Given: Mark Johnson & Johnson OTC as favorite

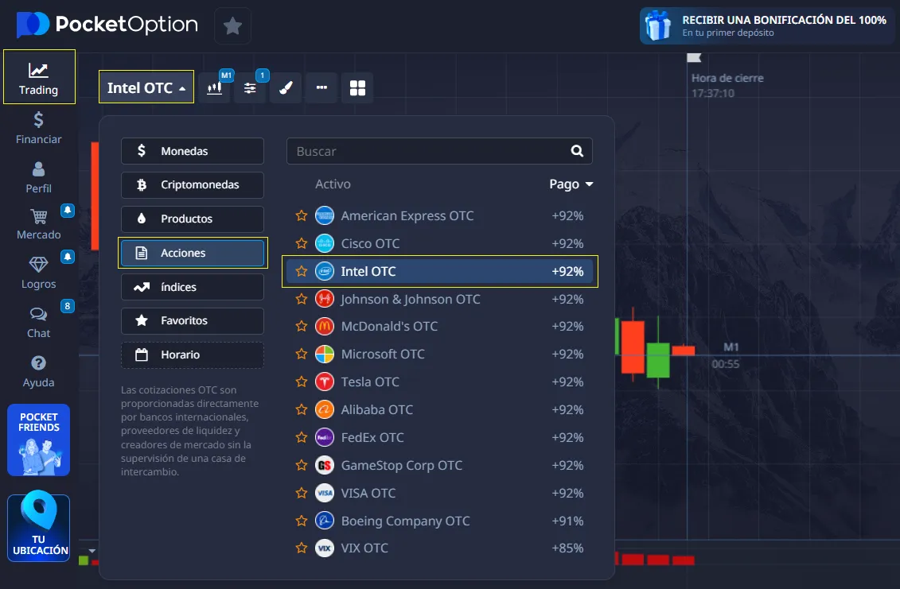Looking at the screenshot, I should (x=302, y=299).
